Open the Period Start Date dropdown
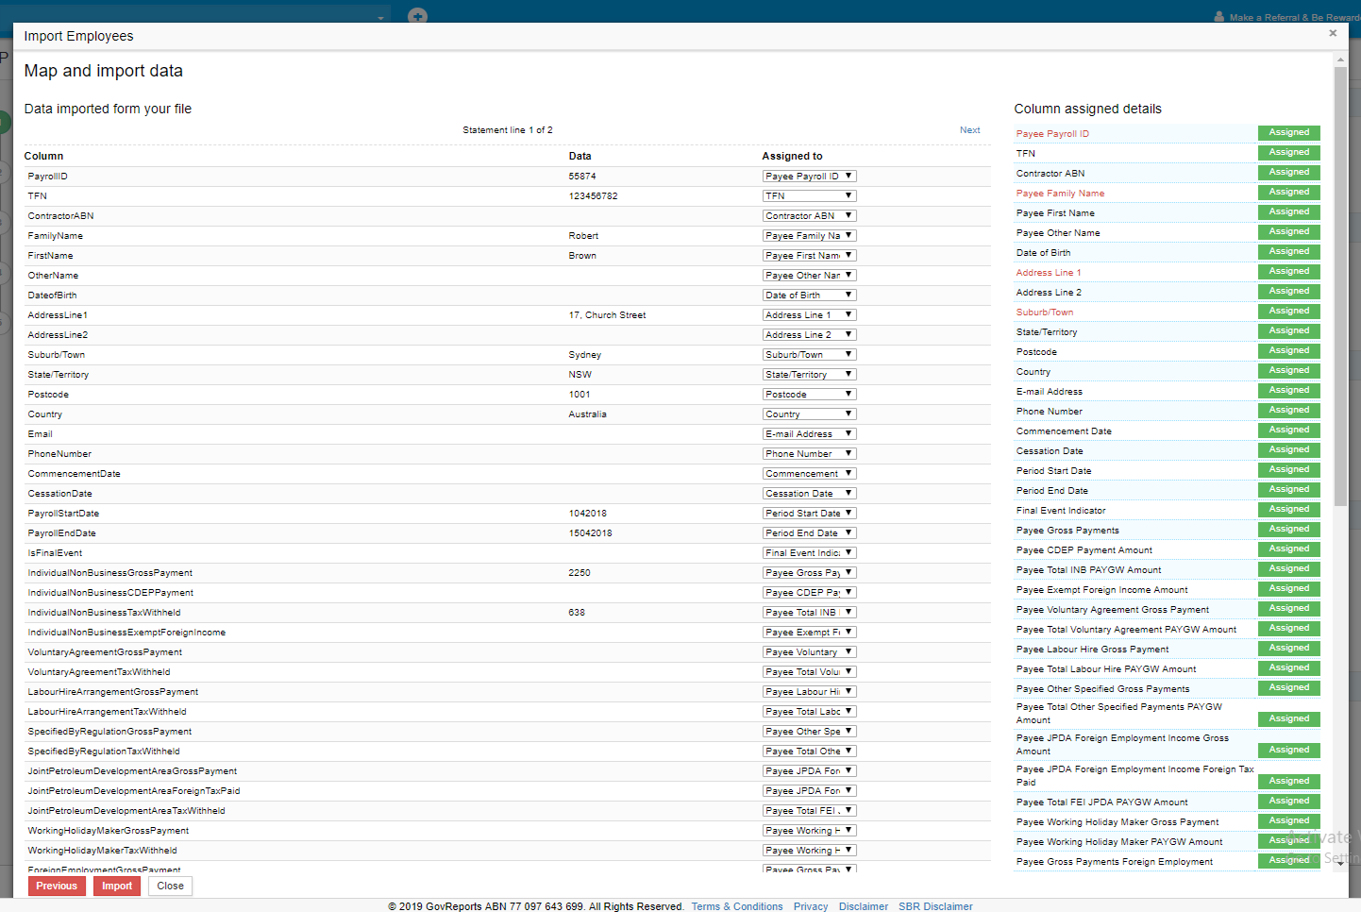1361x912 pixels. point(809,514)
